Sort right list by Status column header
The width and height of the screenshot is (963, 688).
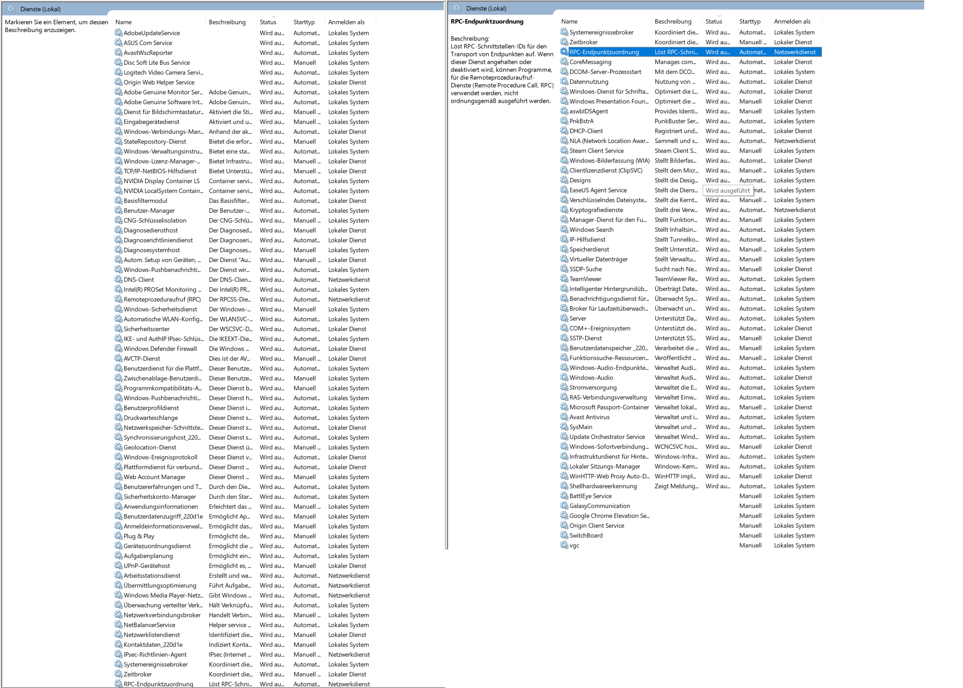(713, 21)
